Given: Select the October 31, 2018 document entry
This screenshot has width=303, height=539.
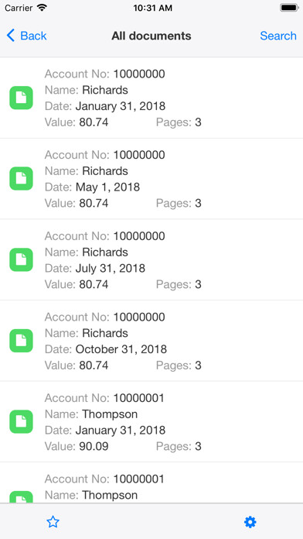Looking at the screenshot, I should [151, 341].
